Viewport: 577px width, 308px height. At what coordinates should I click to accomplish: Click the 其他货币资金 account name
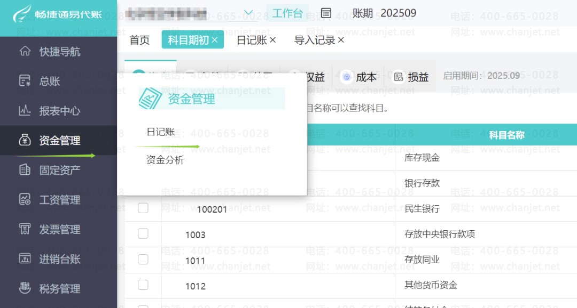tap(431, 285)
